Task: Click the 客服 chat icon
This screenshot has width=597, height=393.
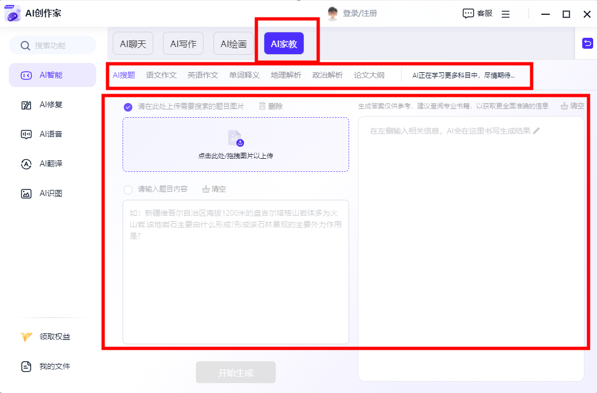Action: pyautogui.click(x=468, y=14)
